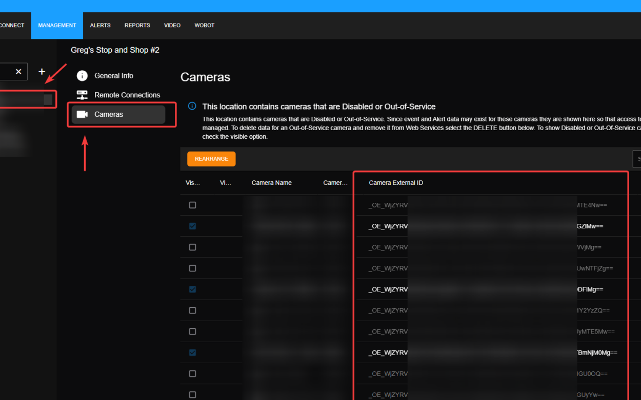Click the REARRANGE button
Screen dimensions: 641x400
[x=211, y=159]
